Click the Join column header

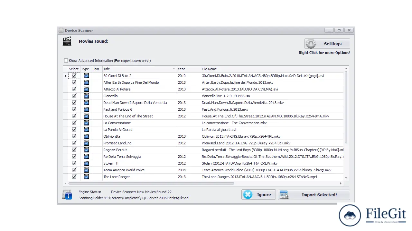(97, 69)
